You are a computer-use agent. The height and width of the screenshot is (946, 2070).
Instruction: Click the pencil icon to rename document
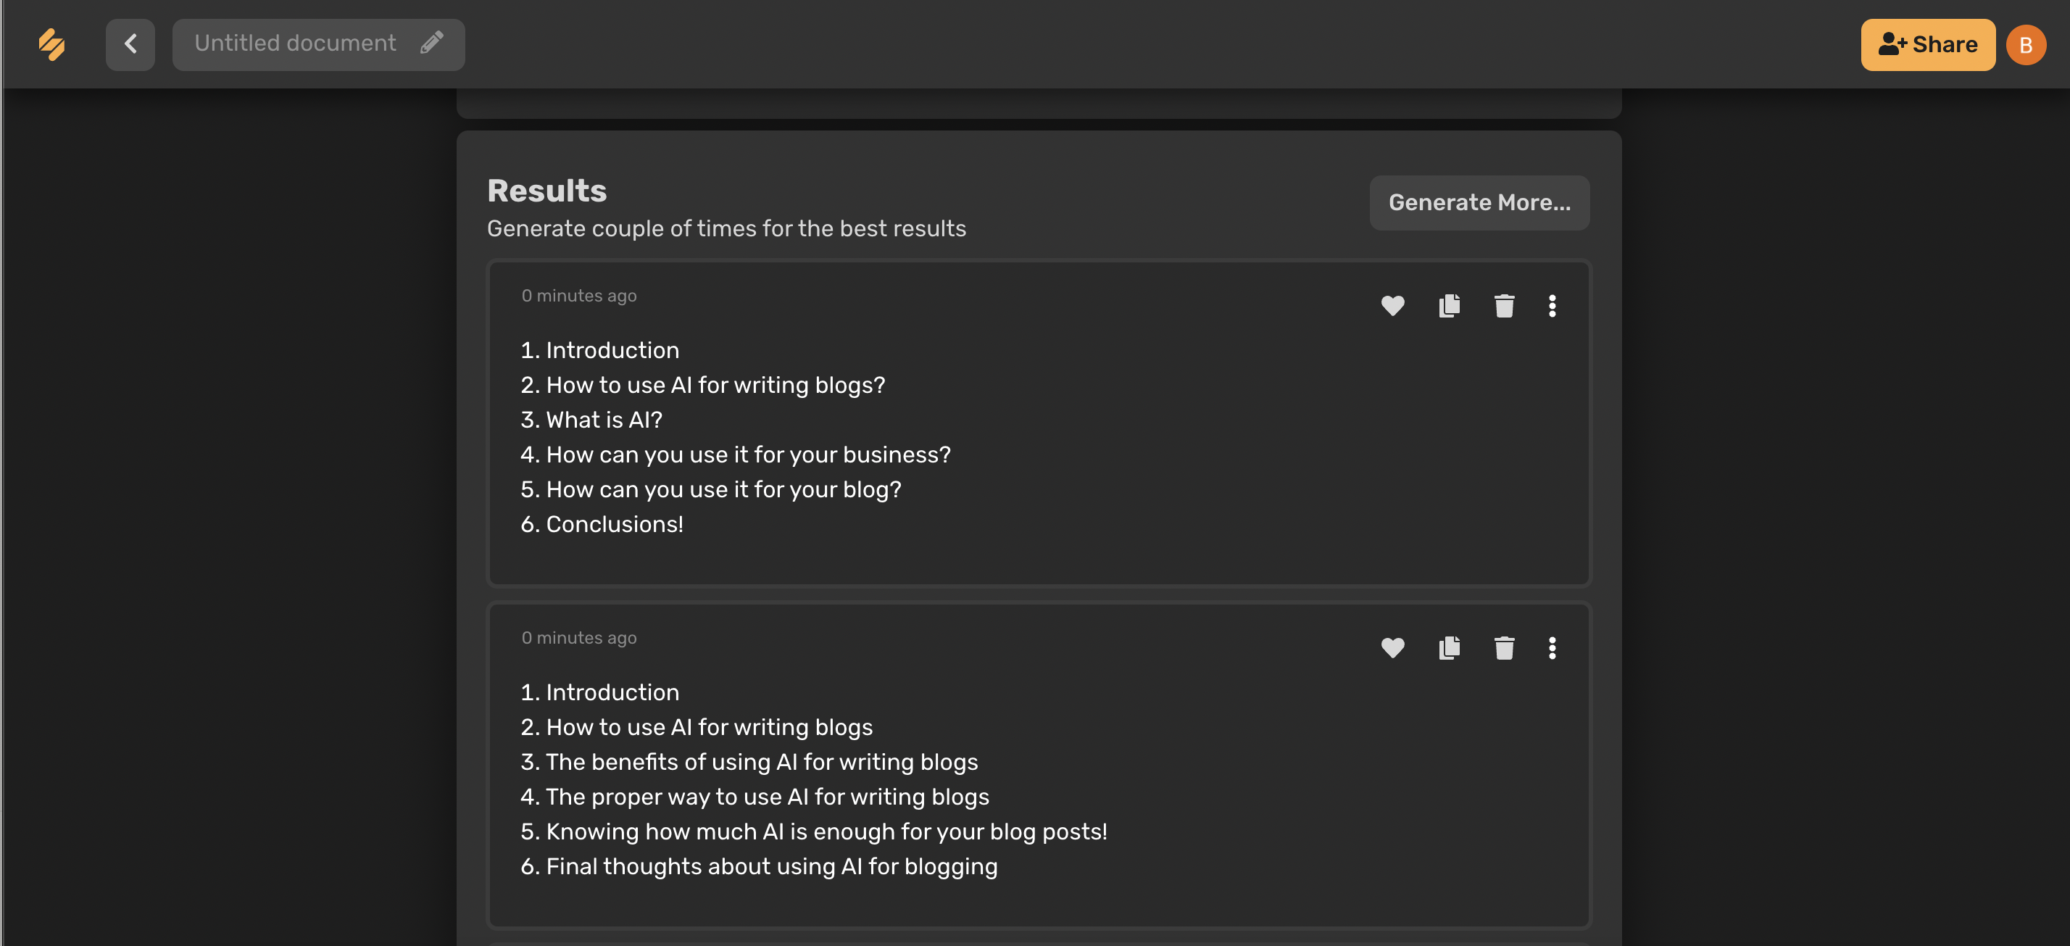[431, 43]
